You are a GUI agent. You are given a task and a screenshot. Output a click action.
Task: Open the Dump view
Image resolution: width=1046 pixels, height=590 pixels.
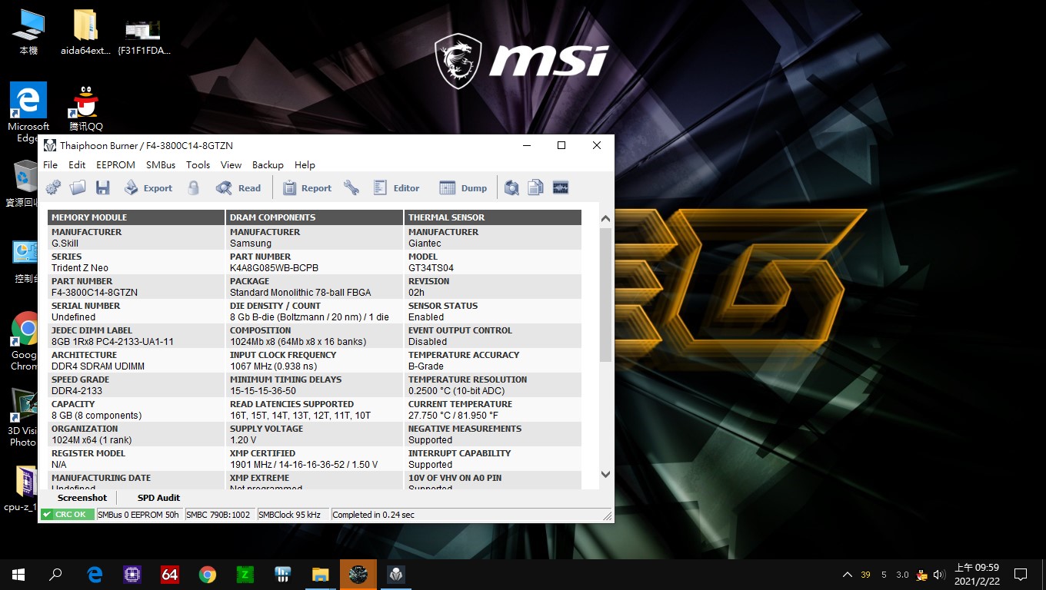pyautogui.click(x=463, y=187)
